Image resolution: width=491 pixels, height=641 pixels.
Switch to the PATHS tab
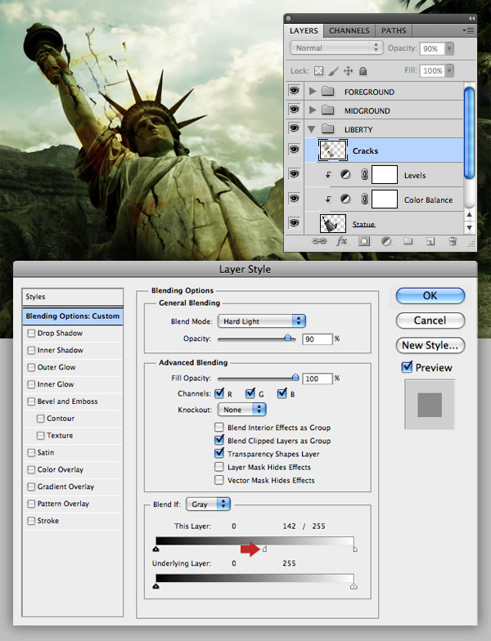[x=394, y=31]
